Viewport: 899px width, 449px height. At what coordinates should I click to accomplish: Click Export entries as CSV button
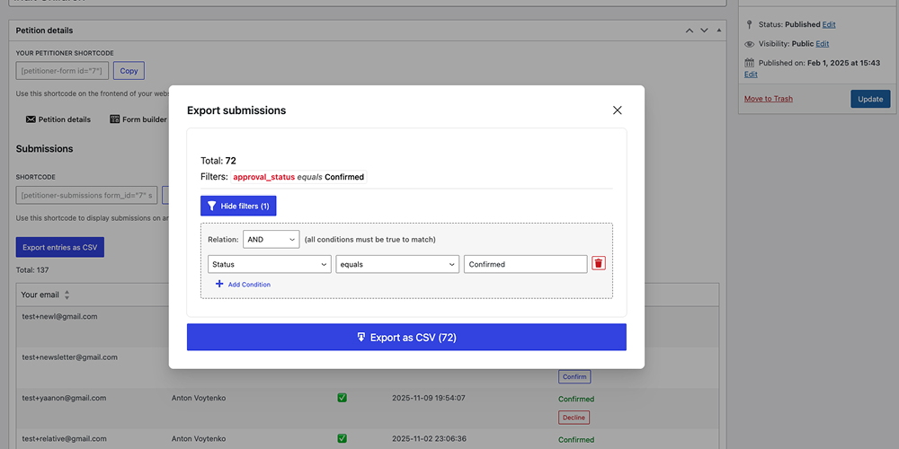tap(60, 248)
